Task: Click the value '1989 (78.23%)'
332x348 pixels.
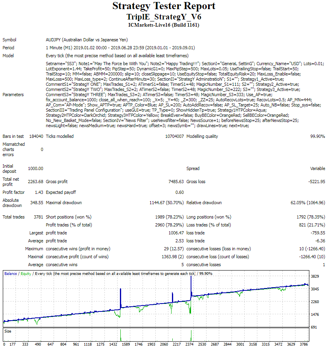Action: [170, 217]
